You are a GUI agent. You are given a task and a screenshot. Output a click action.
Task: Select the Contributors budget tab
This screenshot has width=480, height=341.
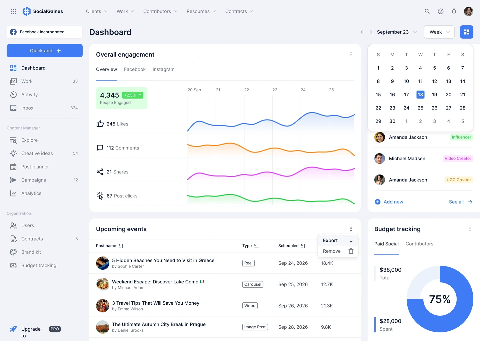419,244
